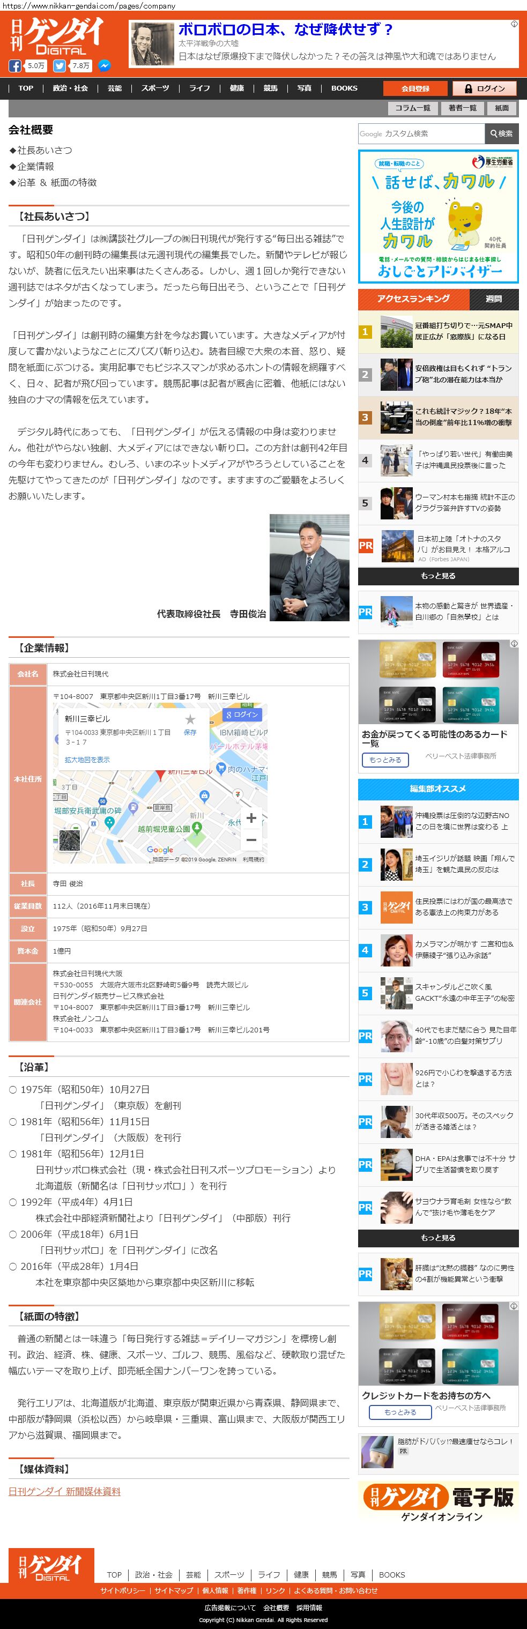
Task: Open スポーツ in navigation bar
Action: coord(155,88)
